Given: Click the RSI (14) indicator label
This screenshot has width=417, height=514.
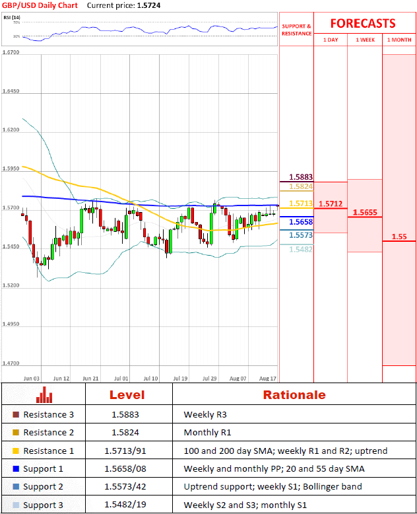Looking at the screenshot, I should [x=12, y=17].
